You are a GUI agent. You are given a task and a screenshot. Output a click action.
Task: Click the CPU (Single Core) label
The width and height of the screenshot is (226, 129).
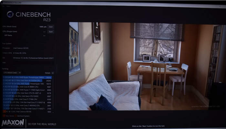click(x=10, y=32)
